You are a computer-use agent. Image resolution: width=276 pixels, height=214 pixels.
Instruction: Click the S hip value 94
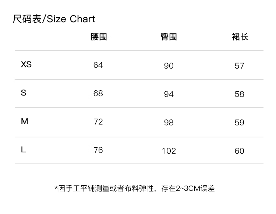(169, 94)
